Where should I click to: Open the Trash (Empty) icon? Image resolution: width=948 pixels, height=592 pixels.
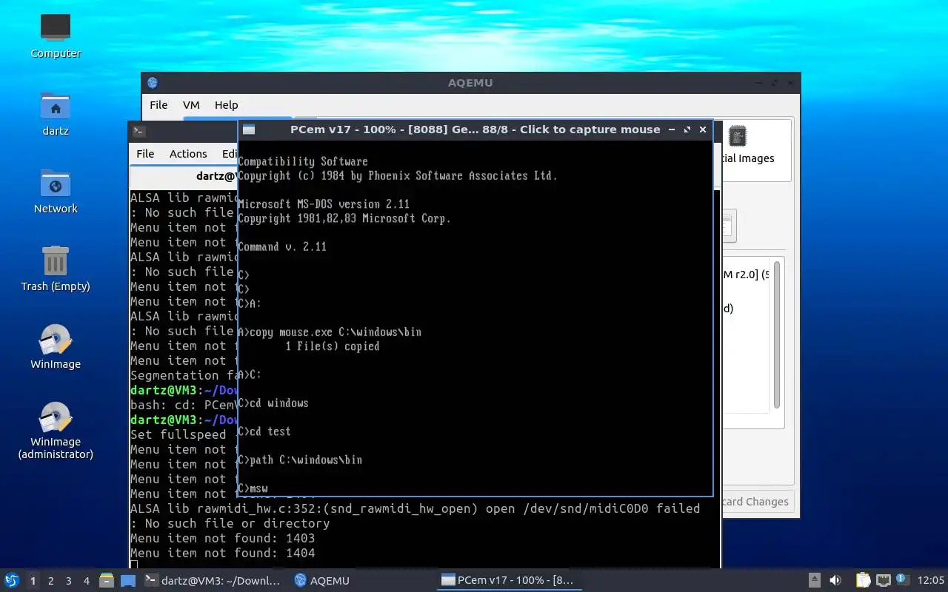[56, 268]
